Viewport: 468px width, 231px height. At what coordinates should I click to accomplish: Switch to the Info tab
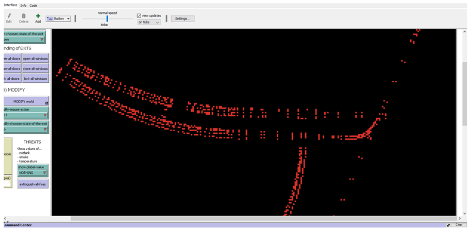point(23,5)
